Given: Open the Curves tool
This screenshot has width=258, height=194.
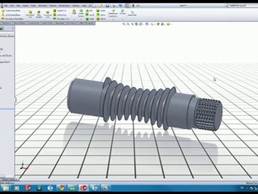Looking at the screenshot, I should [x=123, y=12].
